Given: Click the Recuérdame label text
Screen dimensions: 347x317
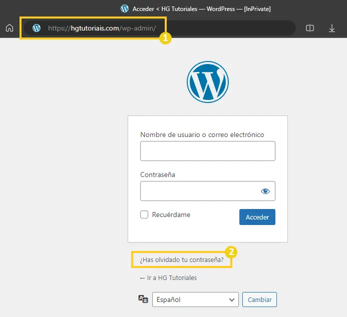Looking at the screenshot, I should point(171,214).
